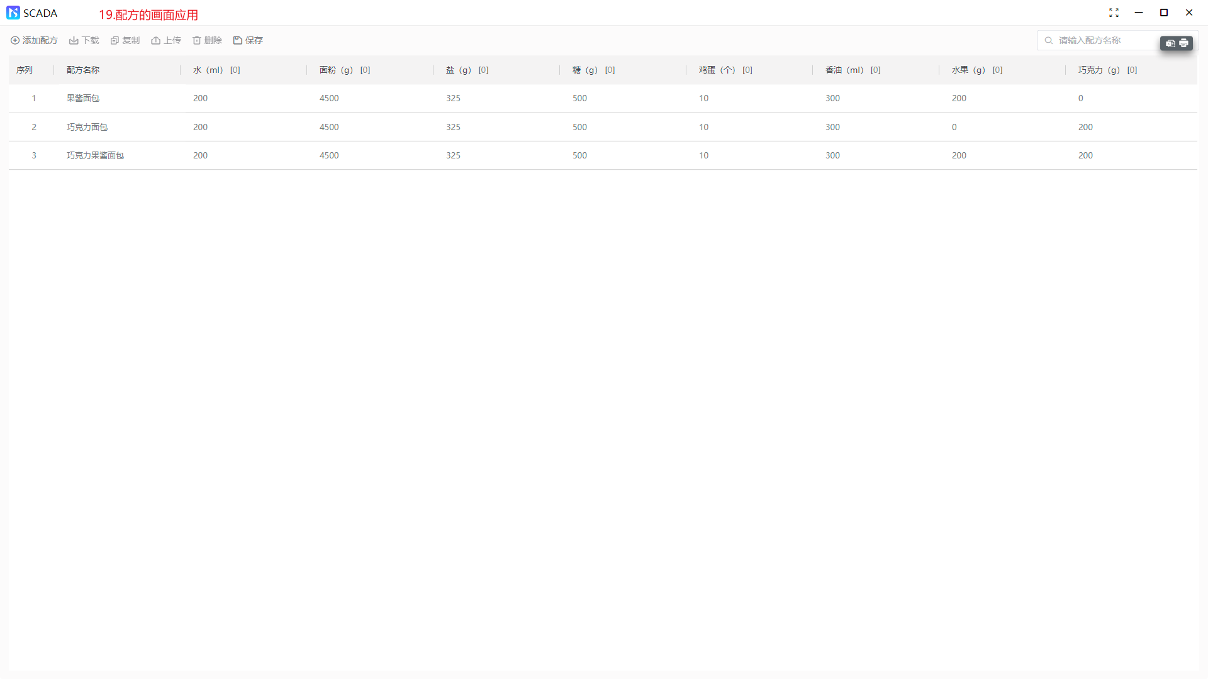This screenshot has height=679, width=1208.
Task: Click the 删除 delete toolbar item
Action: pyautogui.click(x=207, y=40)
